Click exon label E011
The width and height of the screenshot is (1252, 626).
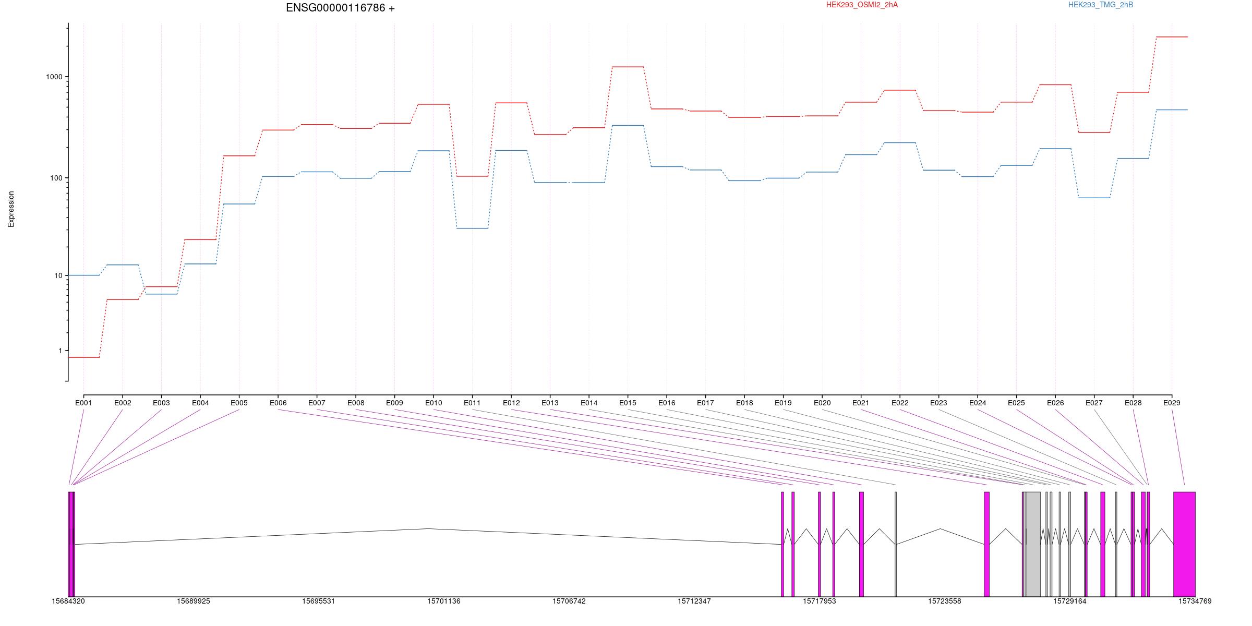(472, 403)
